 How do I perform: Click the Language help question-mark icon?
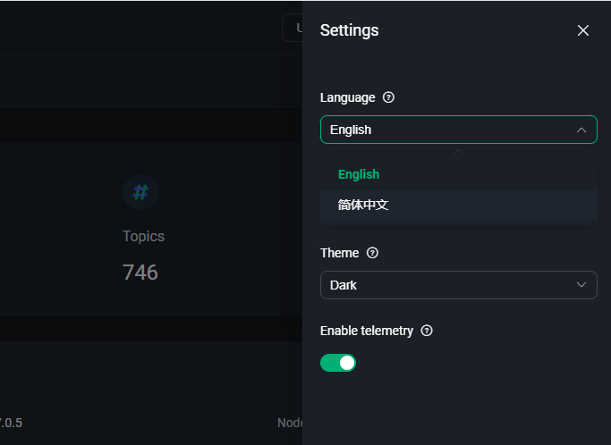point(388,97)
